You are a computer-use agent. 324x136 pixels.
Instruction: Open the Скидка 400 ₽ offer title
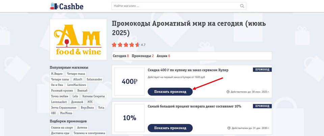tap(188, 70)
